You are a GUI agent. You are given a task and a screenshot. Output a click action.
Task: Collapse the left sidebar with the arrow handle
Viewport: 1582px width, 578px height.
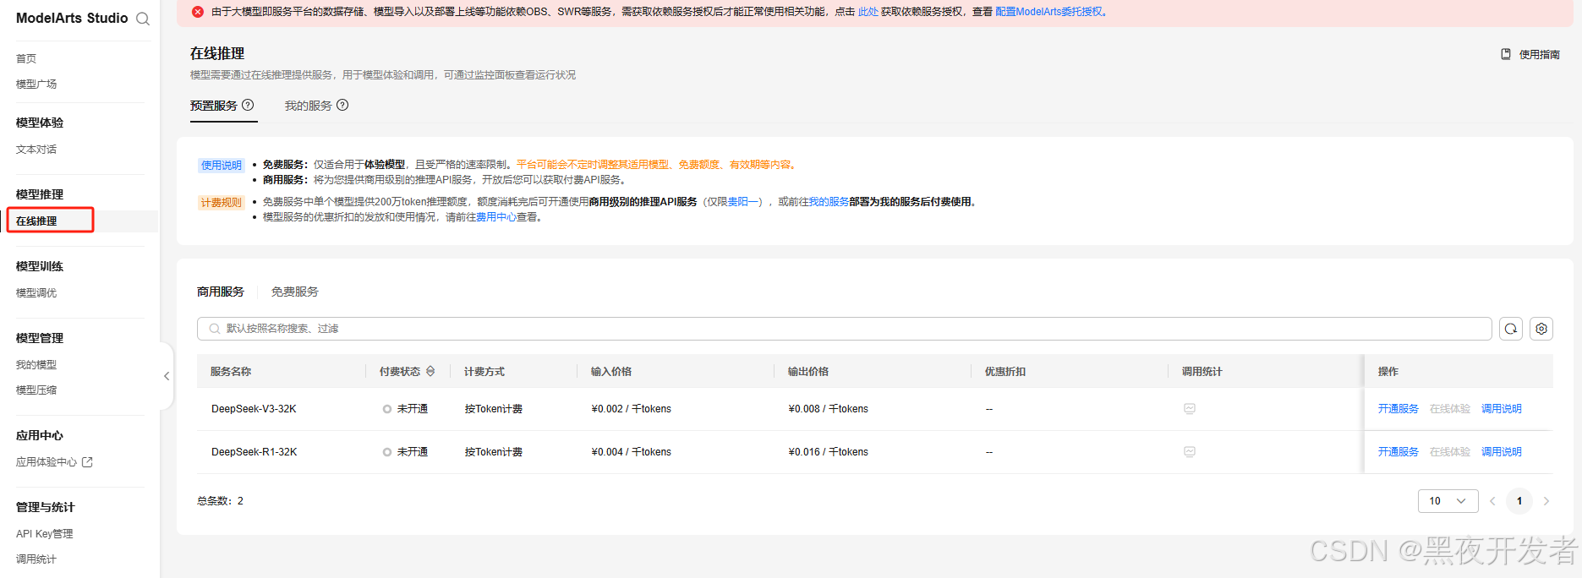(x=167, y=376)
